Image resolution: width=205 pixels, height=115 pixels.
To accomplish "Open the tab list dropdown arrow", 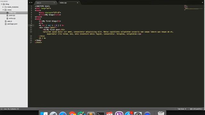I will point(202,3).
